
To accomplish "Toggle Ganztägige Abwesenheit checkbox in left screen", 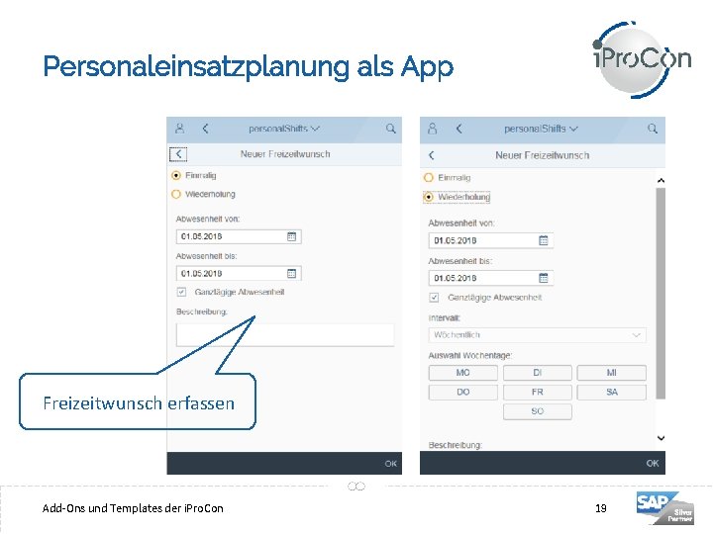I will click(181, 292).
